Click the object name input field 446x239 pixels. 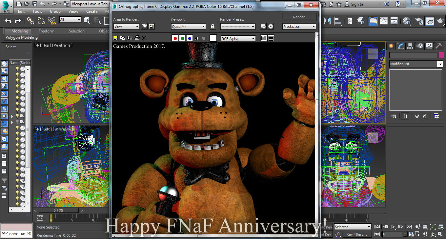click(x=413, y=55)
